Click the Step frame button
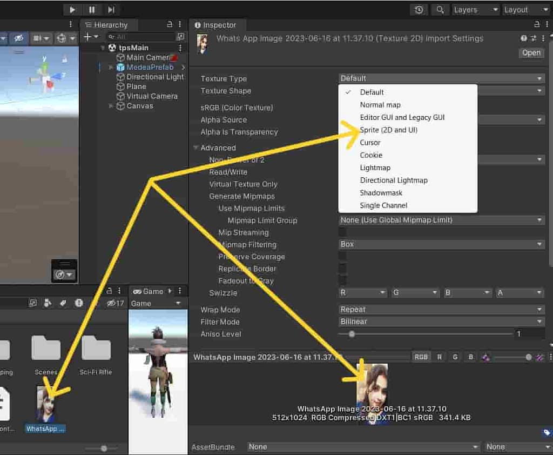 click(x=111, y=10)
